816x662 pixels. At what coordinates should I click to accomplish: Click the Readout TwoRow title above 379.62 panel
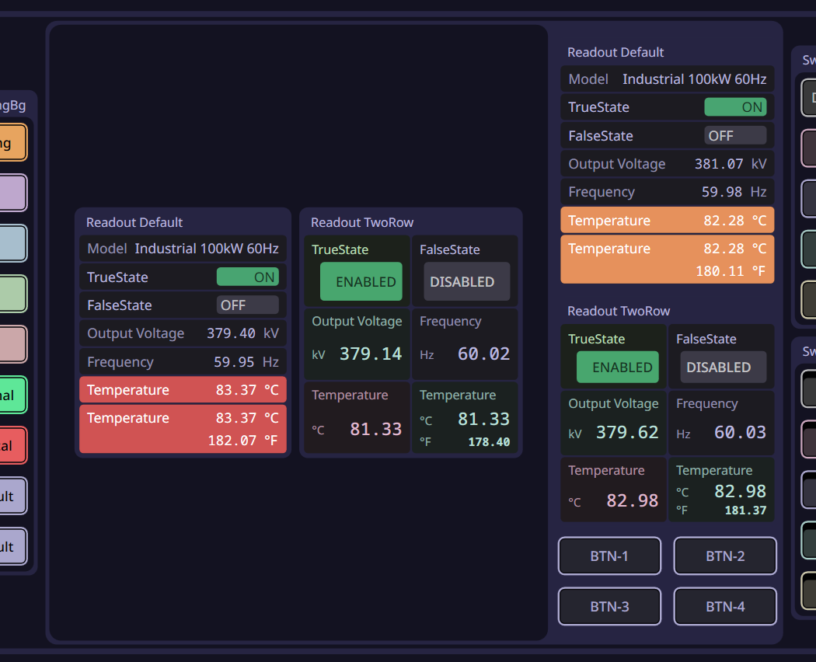tap(619, 311)
